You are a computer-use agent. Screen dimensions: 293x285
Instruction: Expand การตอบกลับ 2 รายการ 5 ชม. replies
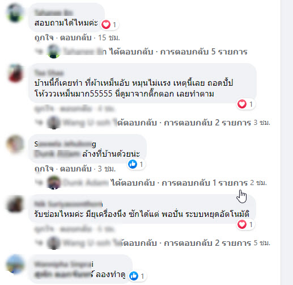click(207, 243)
